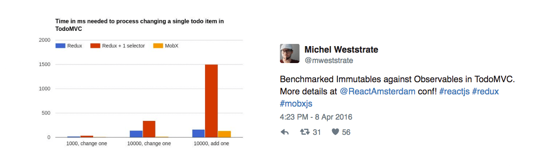Click the chart title text
The height and width of the screenshot is (167, 552).
139,24
